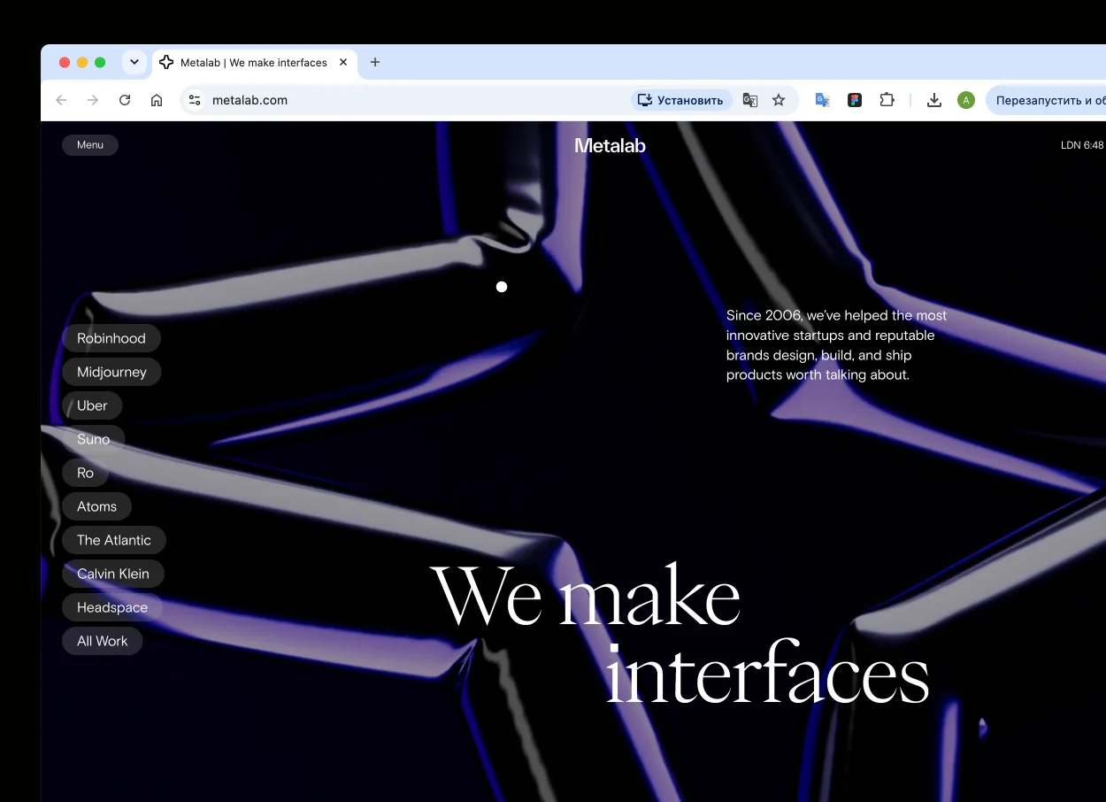
Task: Click the 'We make interfaces' headline
Action: 680,636
